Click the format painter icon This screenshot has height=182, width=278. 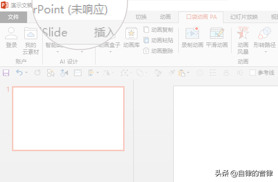171,73
